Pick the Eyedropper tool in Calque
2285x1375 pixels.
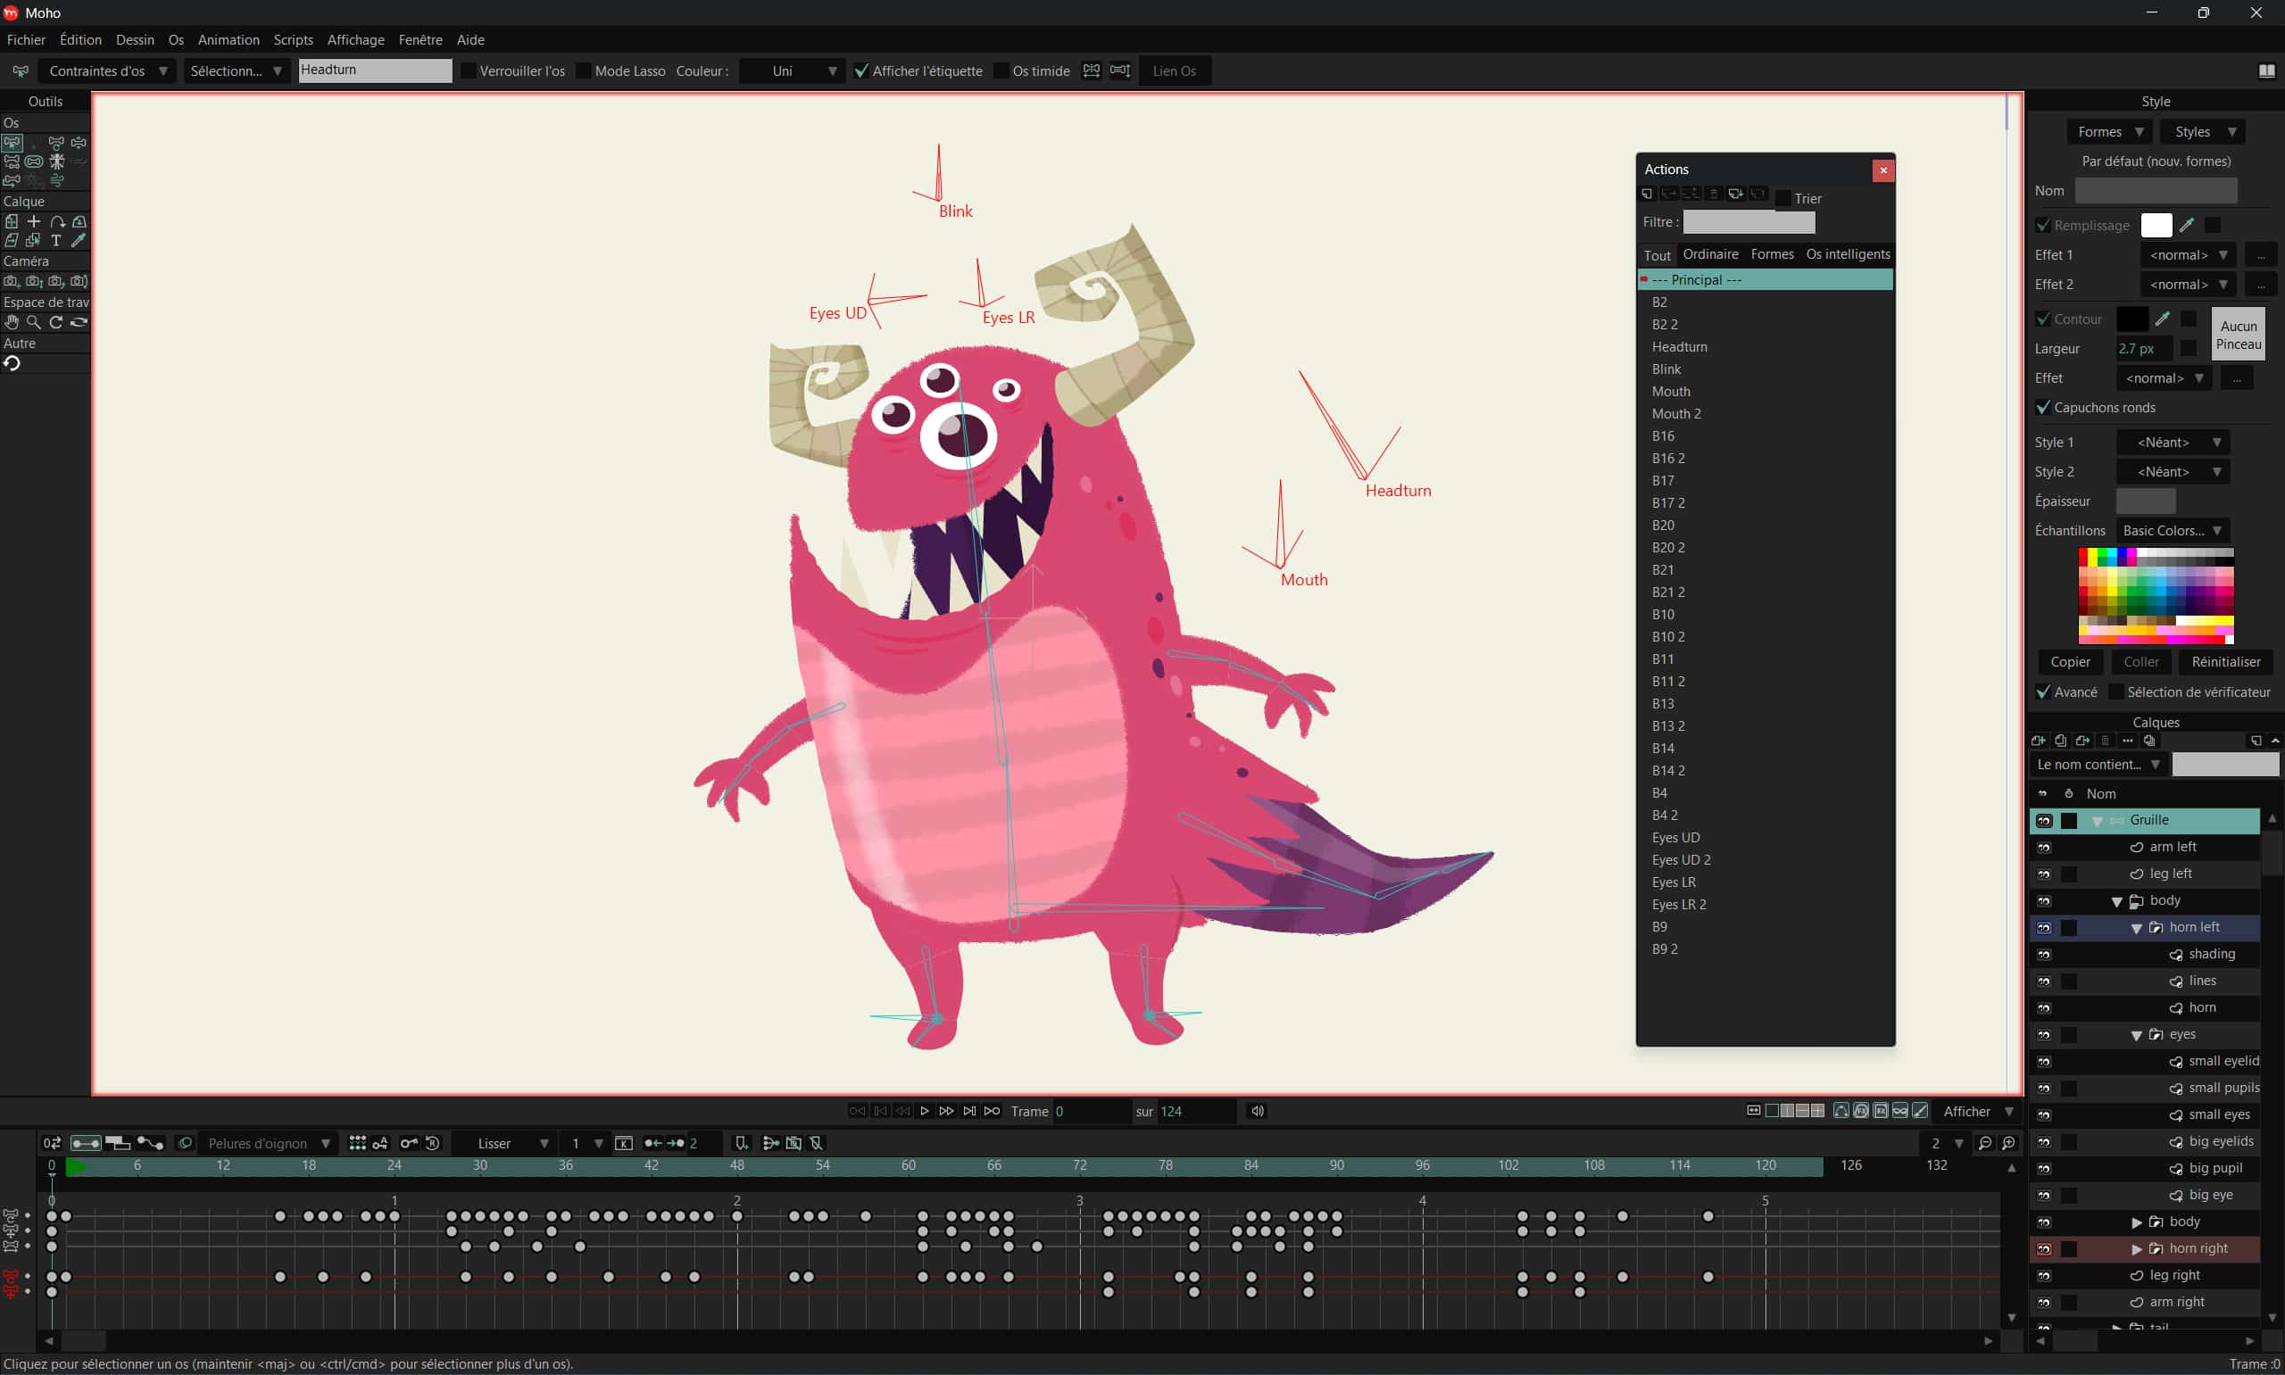coord(79,241)
